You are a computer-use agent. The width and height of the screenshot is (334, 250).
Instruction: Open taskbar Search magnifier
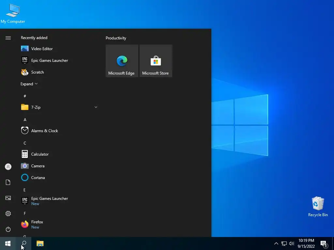[x=24, y=243]
